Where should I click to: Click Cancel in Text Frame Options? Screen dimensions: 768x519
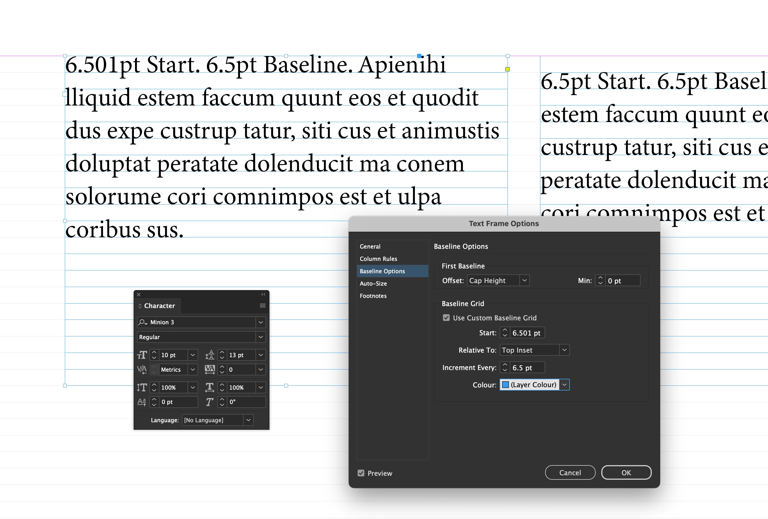[570, 473]
